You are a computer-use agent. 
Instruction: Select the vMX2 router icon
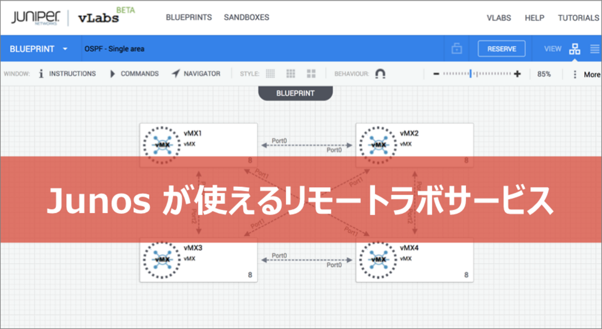coord(378,145)
